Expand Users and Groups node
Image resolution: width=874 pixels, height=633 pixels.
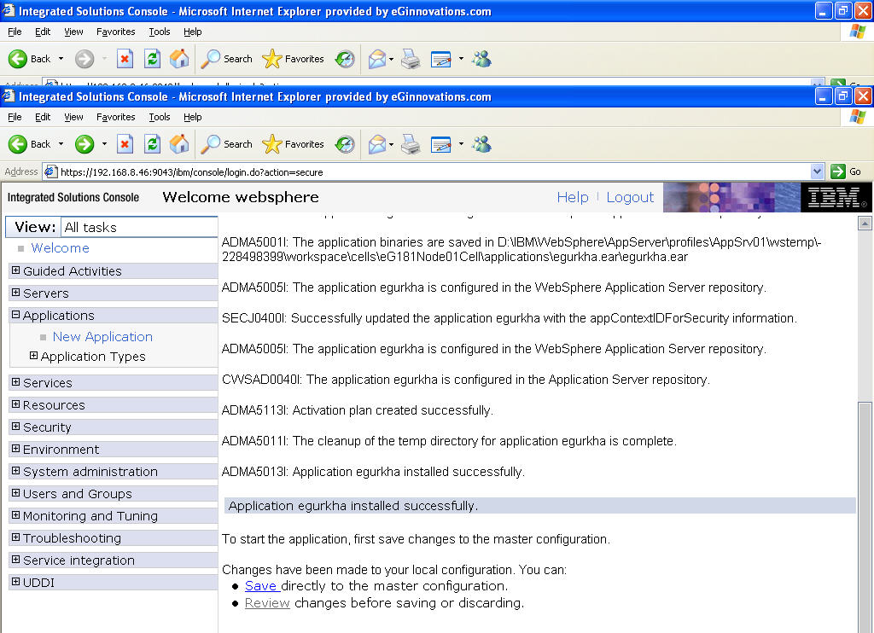click(x=15, y=493)
